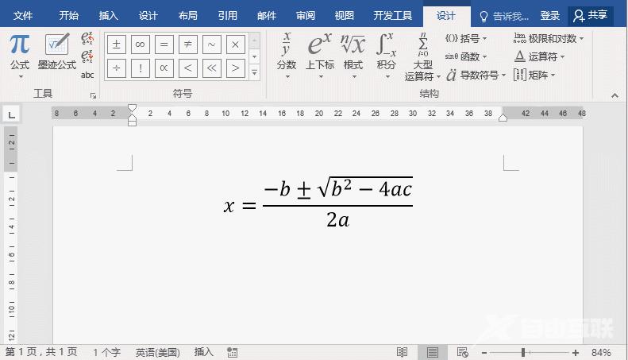Click the abc normal text icon

click(87, 75)
